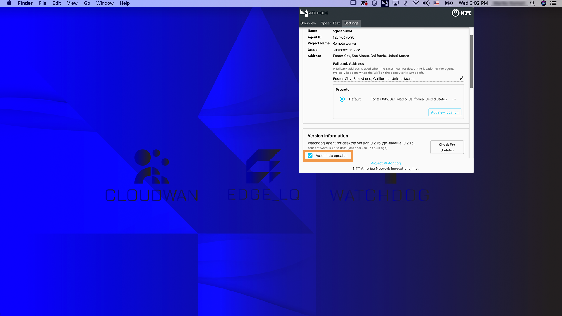The image size is (562, 316).
Task: Select the Default preset radio button
Action: tap(342, 99)
